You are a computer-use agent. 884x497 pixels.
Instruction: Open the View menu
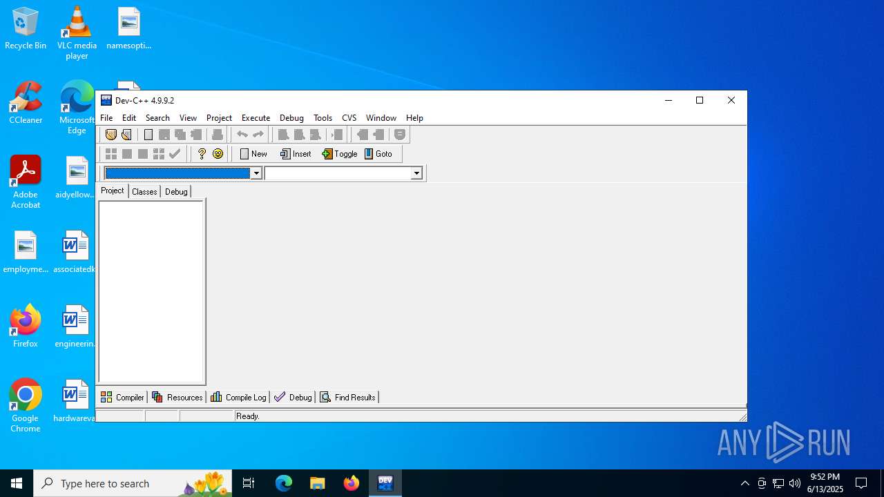188,118
